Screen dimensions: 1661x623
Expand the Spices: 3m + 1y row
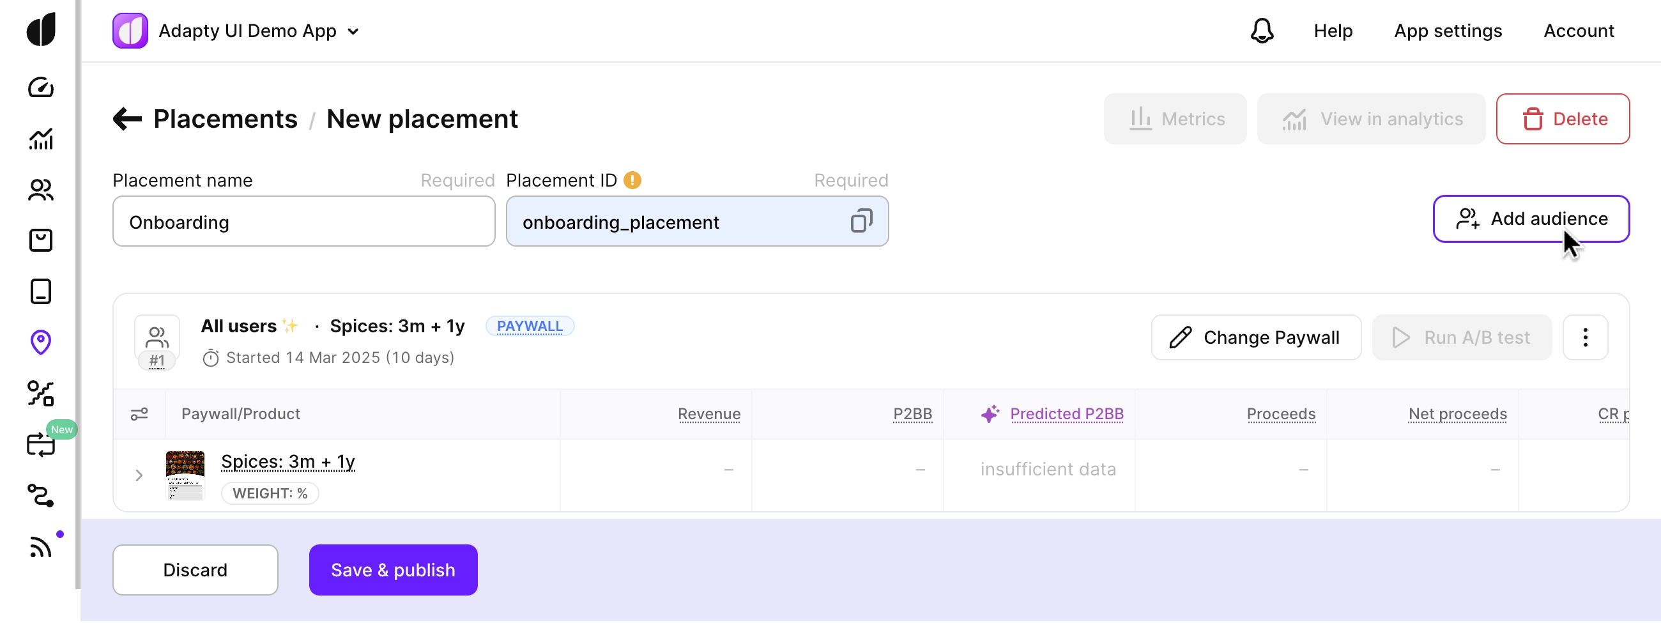point(139,475)
